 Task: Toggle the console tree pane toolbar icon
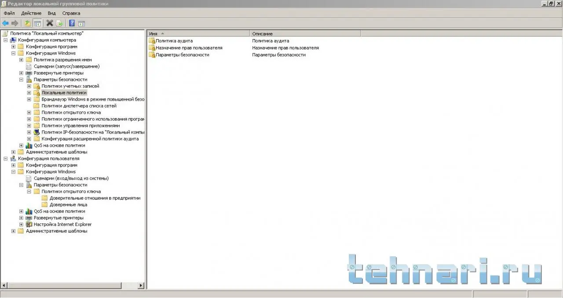[37, 23]
